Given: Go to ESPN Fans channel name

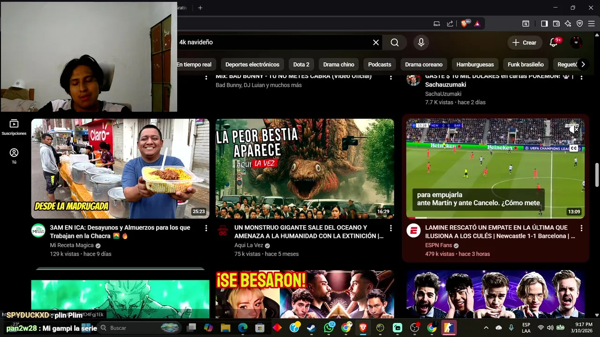Looking at the screenshot, I should click(x=438, y=245).
